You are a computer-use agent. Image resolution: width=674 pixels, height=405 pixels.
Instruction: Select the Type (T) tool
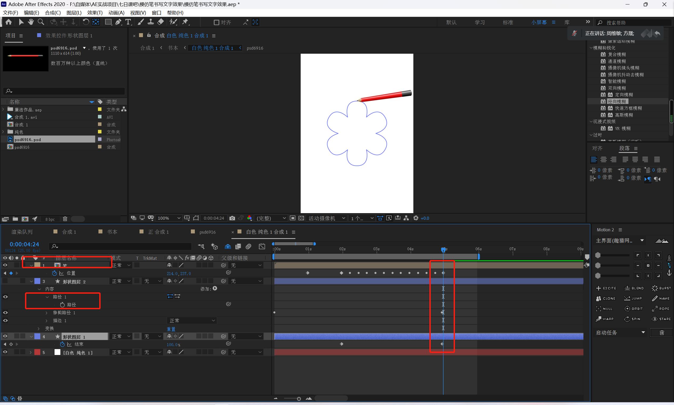(x=128, y=22)
